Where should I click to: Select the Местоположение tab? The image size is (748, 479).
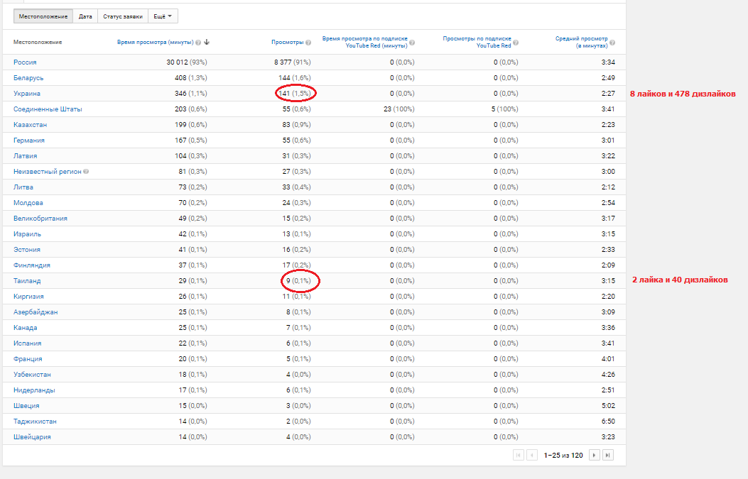click(43, 16)
